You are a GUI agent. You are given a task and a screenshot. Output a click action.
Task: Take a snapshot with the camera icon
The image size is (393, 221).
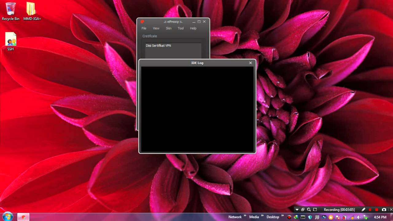coord(384,210)
